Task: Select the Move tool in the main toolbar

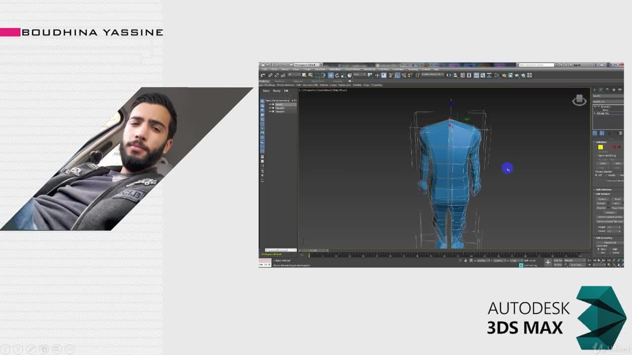Action: 331,75
